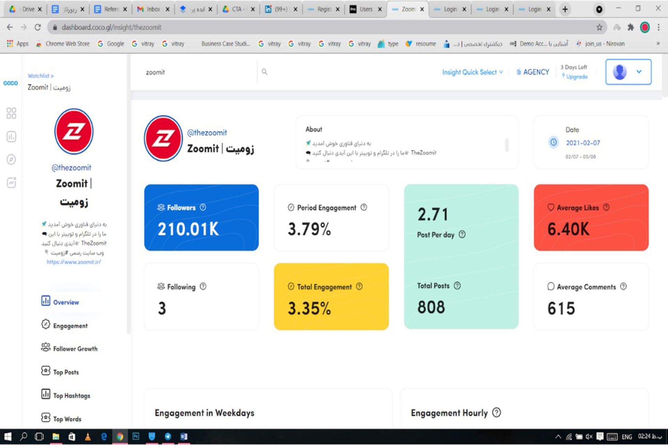Click the Engagement Hourly help icon
668x445 pixels.
[496, 413]
